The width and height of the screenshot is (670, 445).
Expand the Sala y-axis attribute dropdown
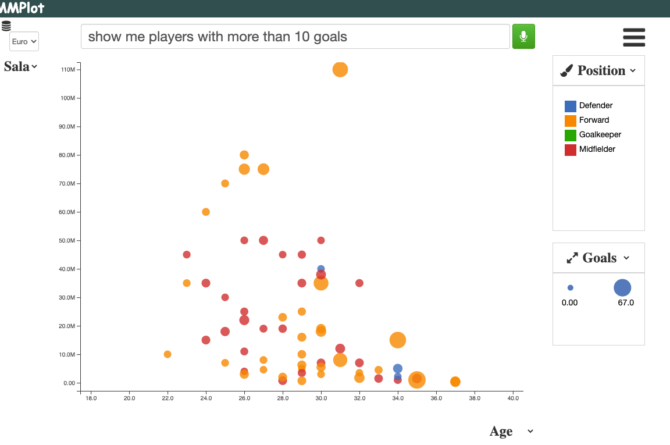pos(20,67)
